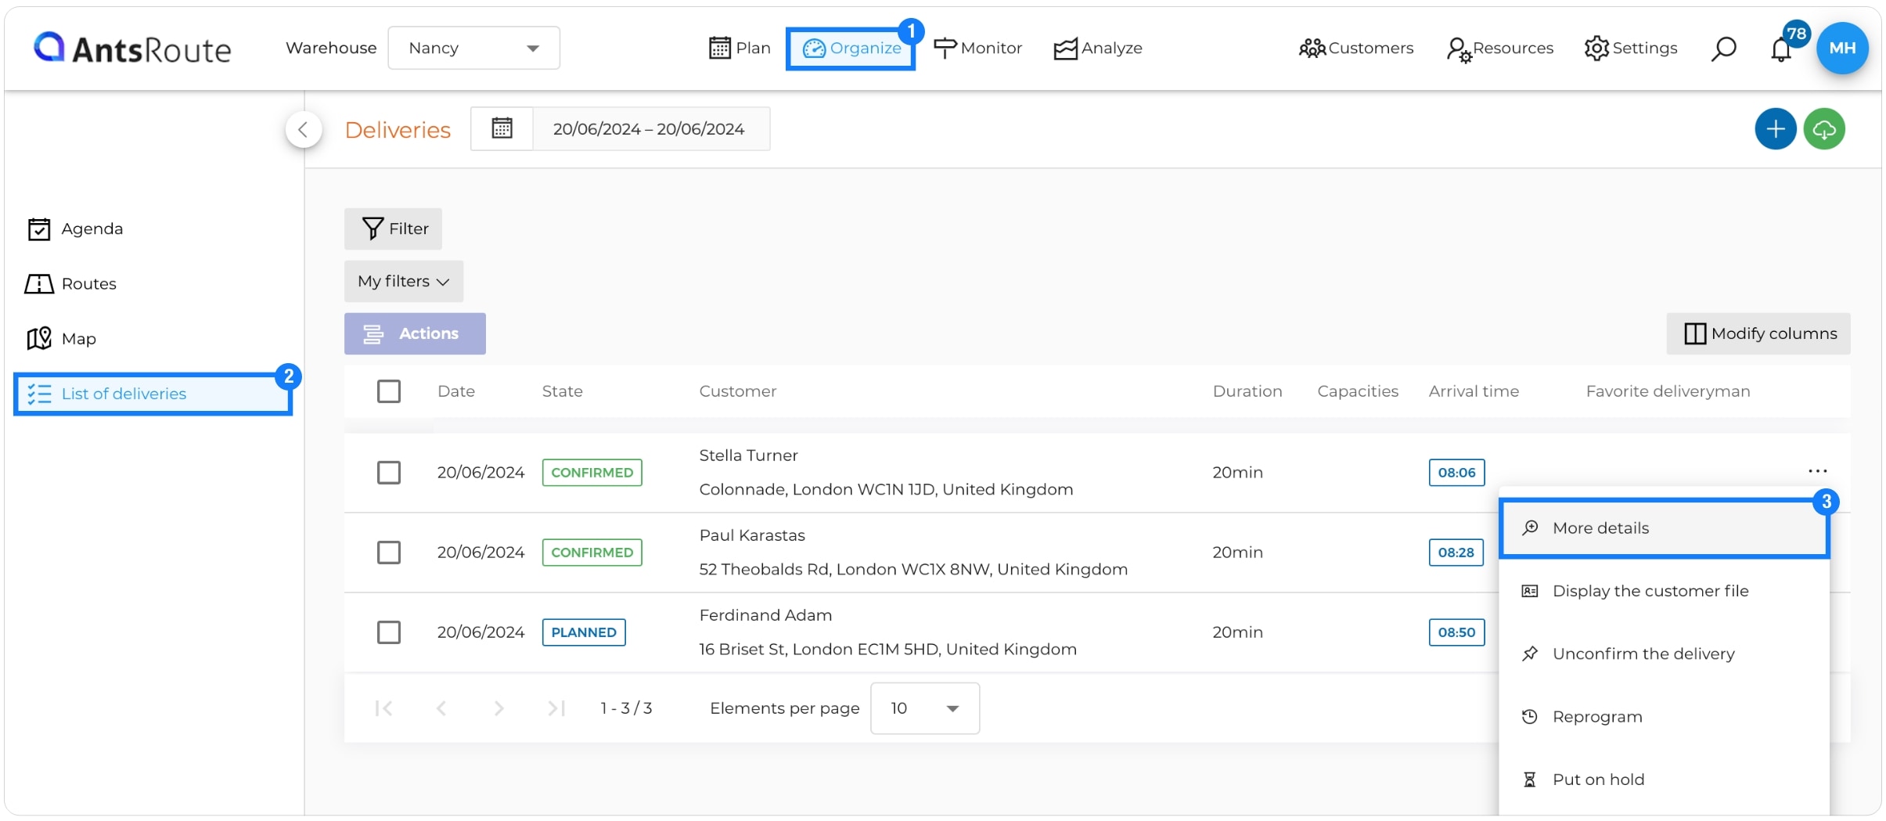Click CONFIRMED badge for Stella Turner
This screenshot has height=821, width=1886.
tap(592, 473)
